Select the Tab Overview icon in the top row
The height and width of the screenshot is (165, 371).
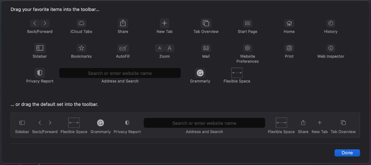click(x=206, y=23)
